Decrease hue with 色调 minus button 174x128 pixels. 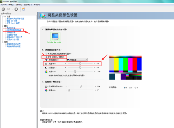(66, 90)
